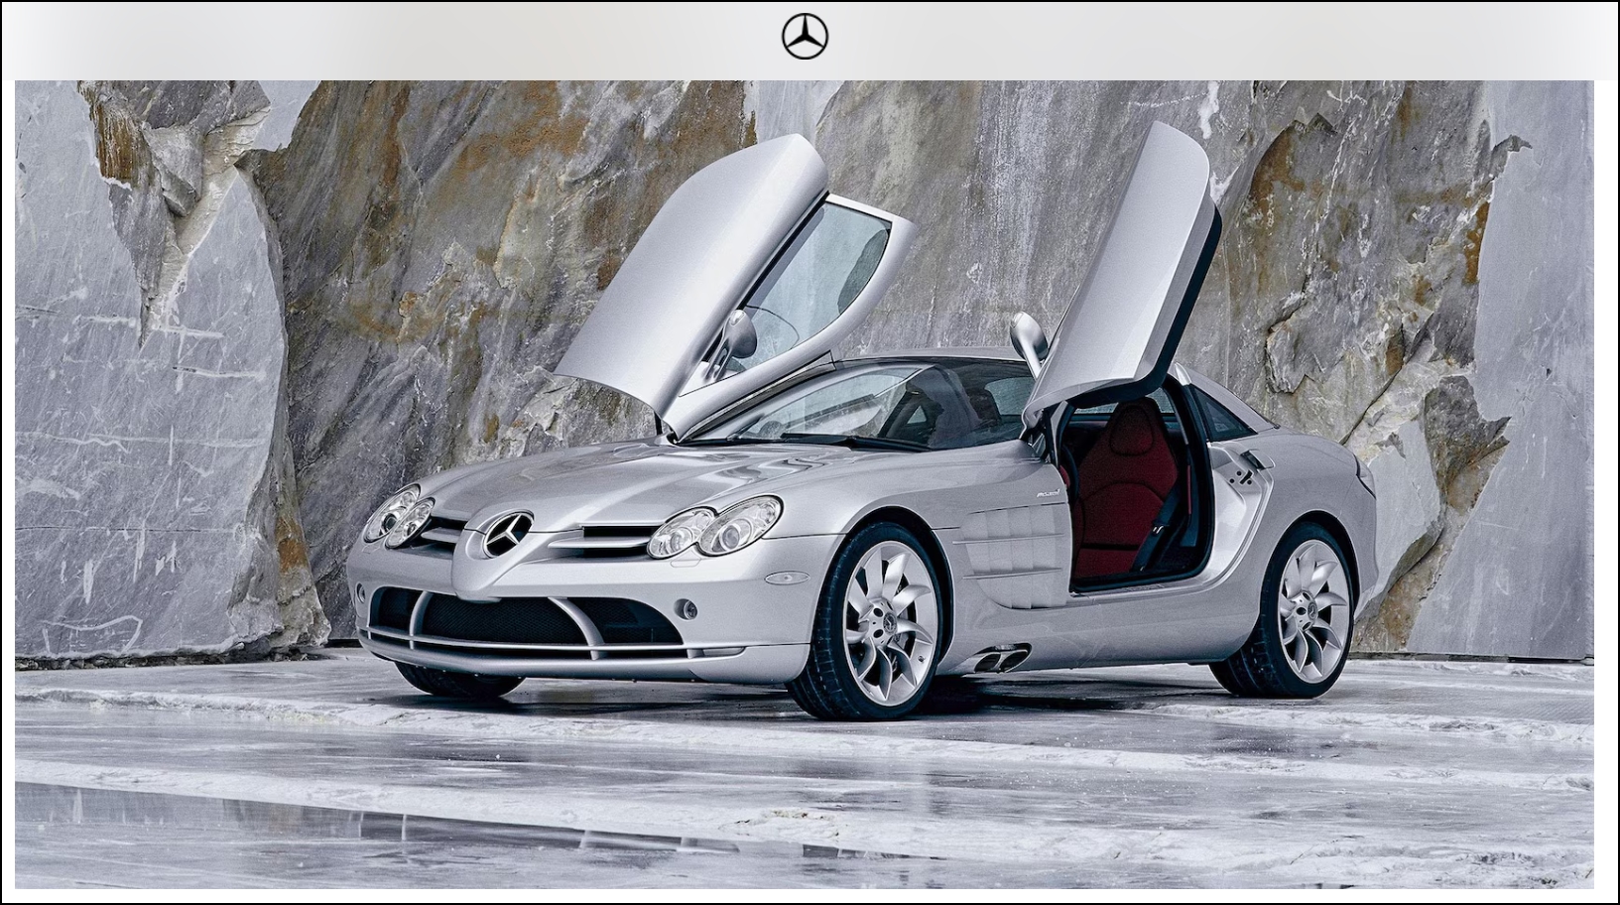
Task: Click the small round fog light on bumper
Action: tap(686, 609)
